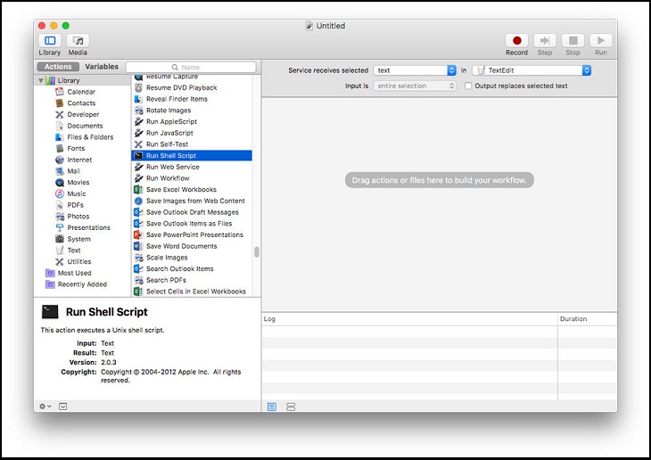Select the Movies category icon
The height and width of the screenshot is (460, 651).
(60, 182)
